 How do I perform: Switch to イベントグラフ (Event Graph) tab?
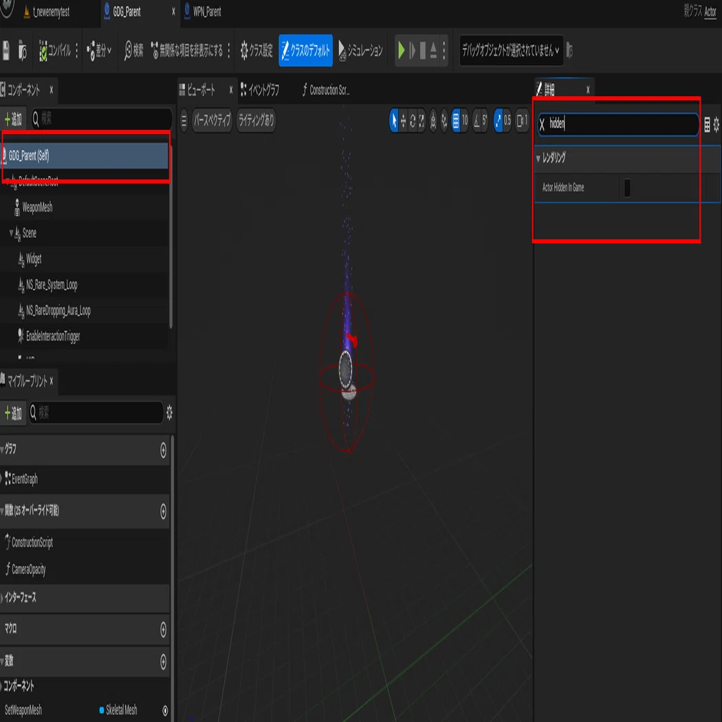click(x=260, y=90)
